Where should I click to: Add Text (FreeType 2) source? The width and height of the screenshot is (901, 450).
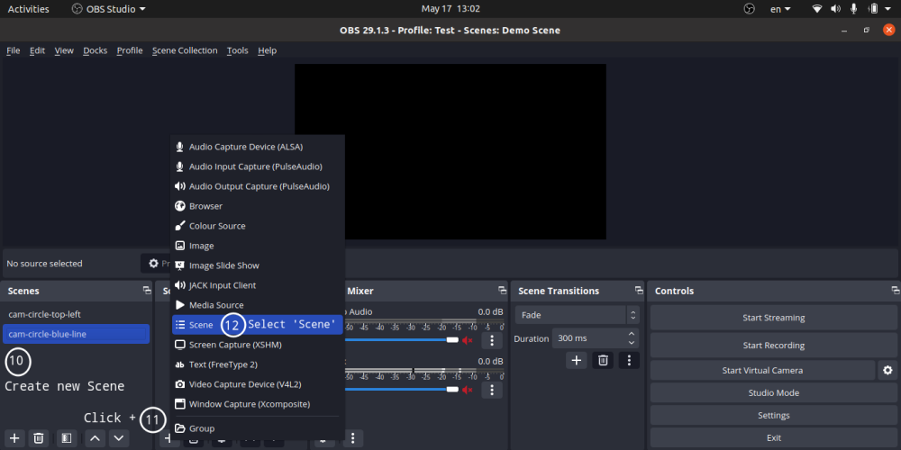(x=258, y=364)
